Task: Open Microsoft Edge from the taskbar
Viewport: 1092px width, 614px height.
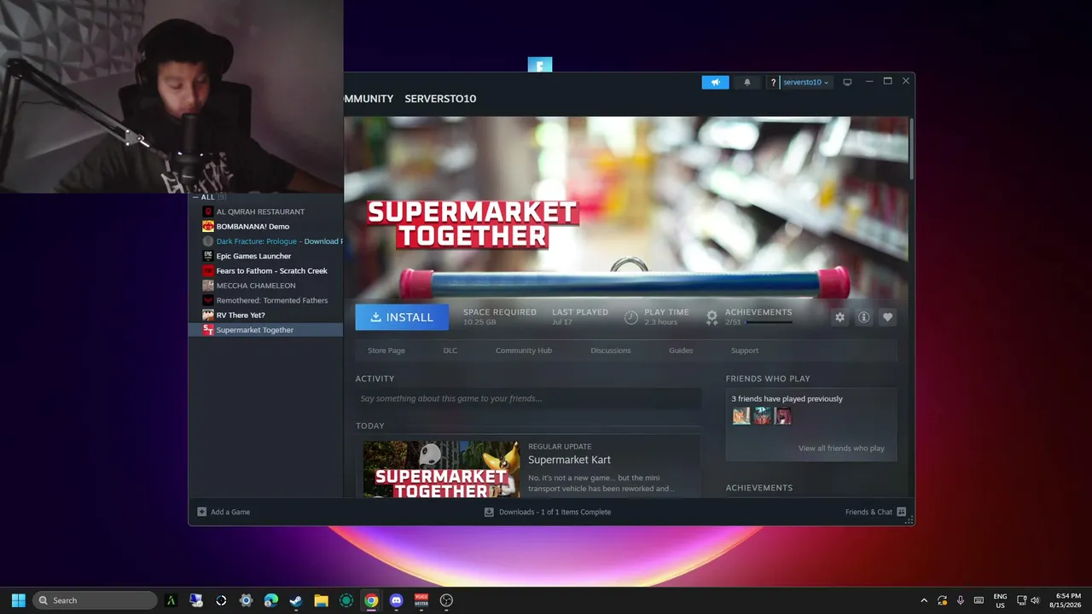Action: 271,600
